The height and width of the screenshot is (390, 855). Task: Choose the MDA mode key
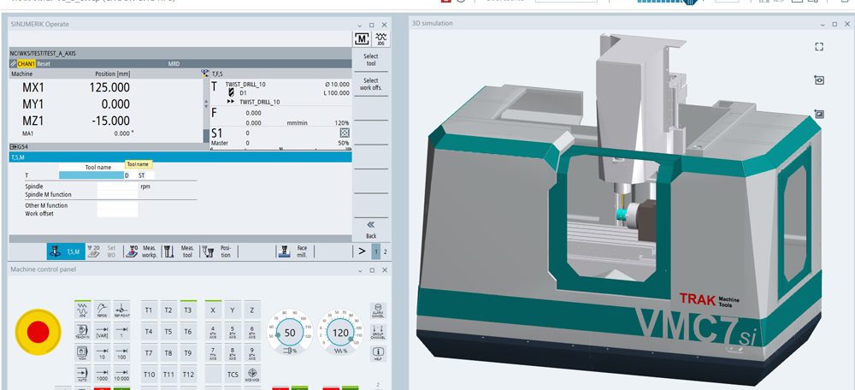(82, 352)
